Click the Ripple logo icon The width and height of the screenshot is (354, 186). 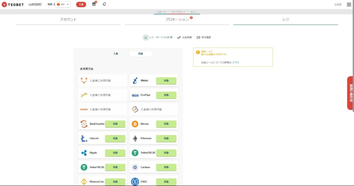pos(84,153)
